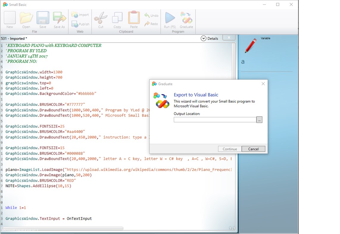Save the current program
340x234 pixels.
pos(42,18)
